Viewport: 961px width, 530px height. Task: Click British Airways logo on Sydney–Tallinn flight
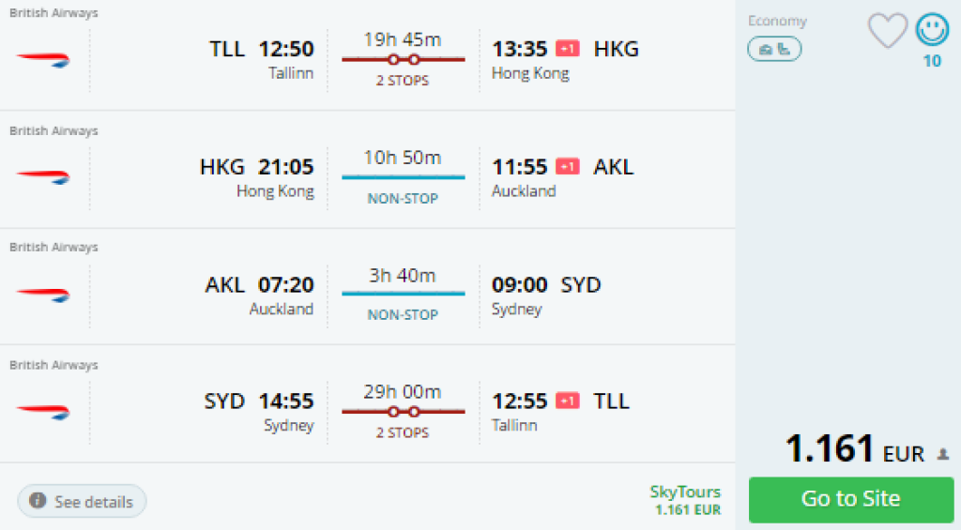[x=43, y=411]
